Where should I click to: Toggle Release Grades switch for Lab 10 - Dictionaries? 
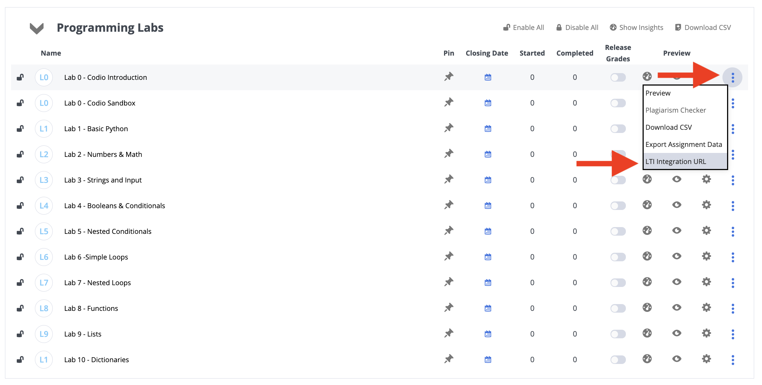[618, 360]
